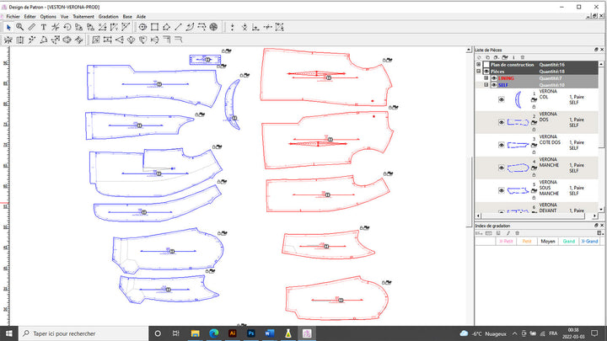
Task: Open the Traitement menu
Action: click(x=83, y=17)
